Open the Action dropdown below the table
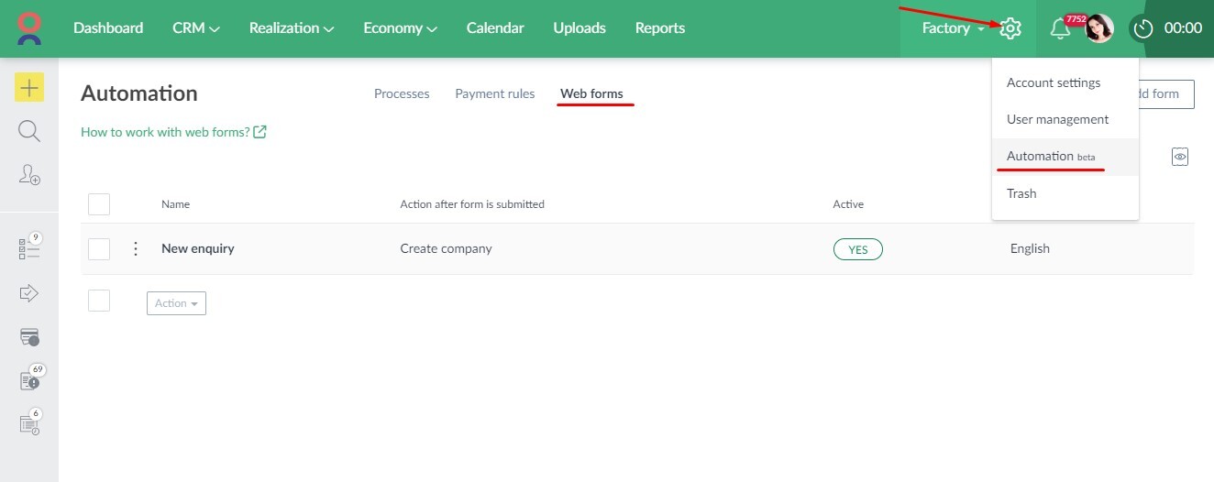This screenshot has width=1214, height=482. coord(176,303)
